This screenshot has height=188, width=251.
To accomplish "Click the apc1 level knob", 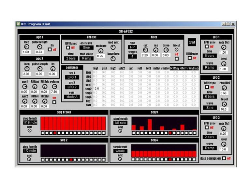I will click(25, 87).
